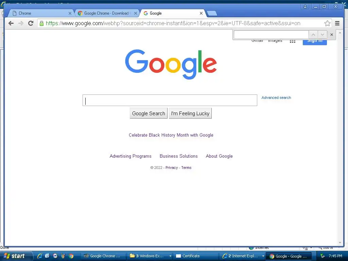
Task: Close the tab titled Chrome
Action: (70, 13)
